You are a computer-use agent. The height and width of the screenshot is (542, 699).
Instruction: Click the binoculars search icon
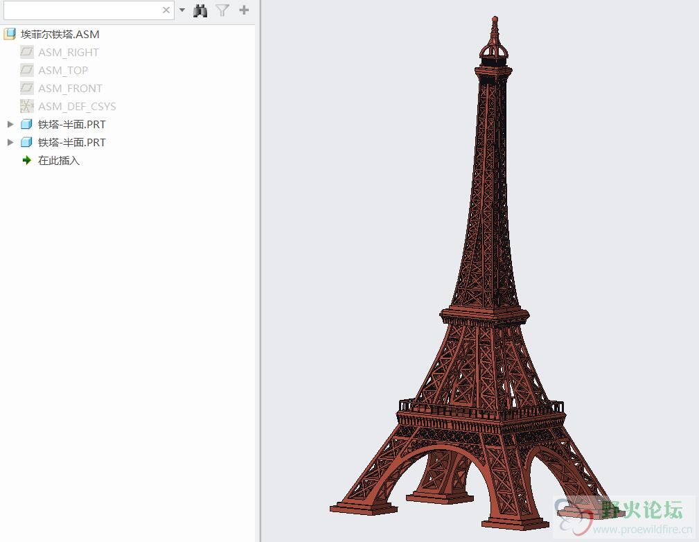tap(200, 10)
